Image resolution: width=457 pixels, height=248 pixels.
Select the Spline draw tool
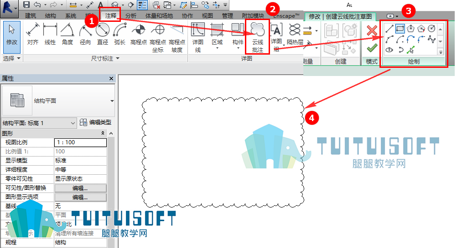coord(431,39)
